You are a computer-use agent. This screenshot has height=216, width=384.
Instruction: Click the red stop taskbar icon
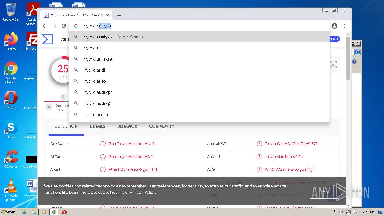click(x=64, y=212)
